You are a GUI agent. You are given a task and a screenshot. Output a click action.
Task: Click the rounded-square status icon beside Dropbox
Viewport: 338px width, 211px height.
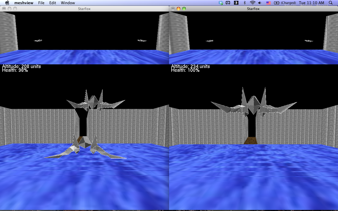(x=228, y=3)
